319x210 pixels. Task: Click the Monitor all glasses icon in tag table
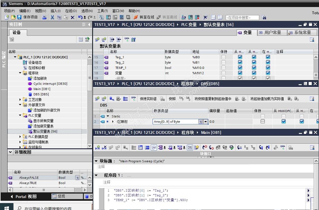point(127,39)
